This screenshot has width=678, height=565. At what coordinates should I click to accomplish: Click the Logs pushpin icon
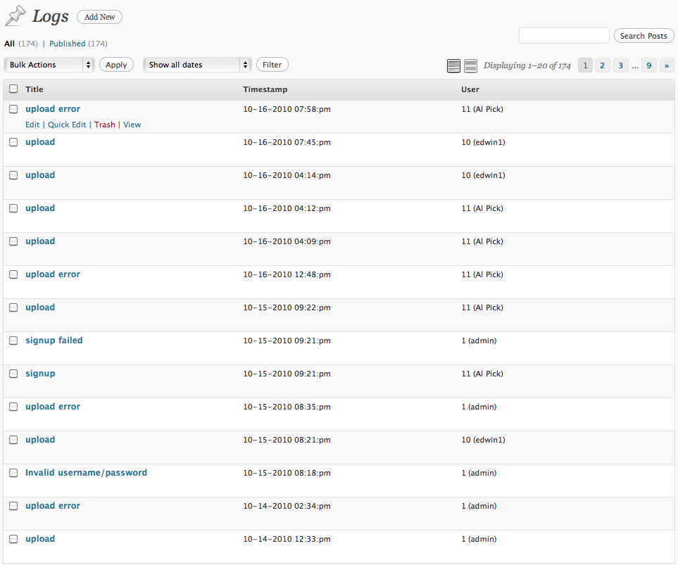[x=15, y=16]
